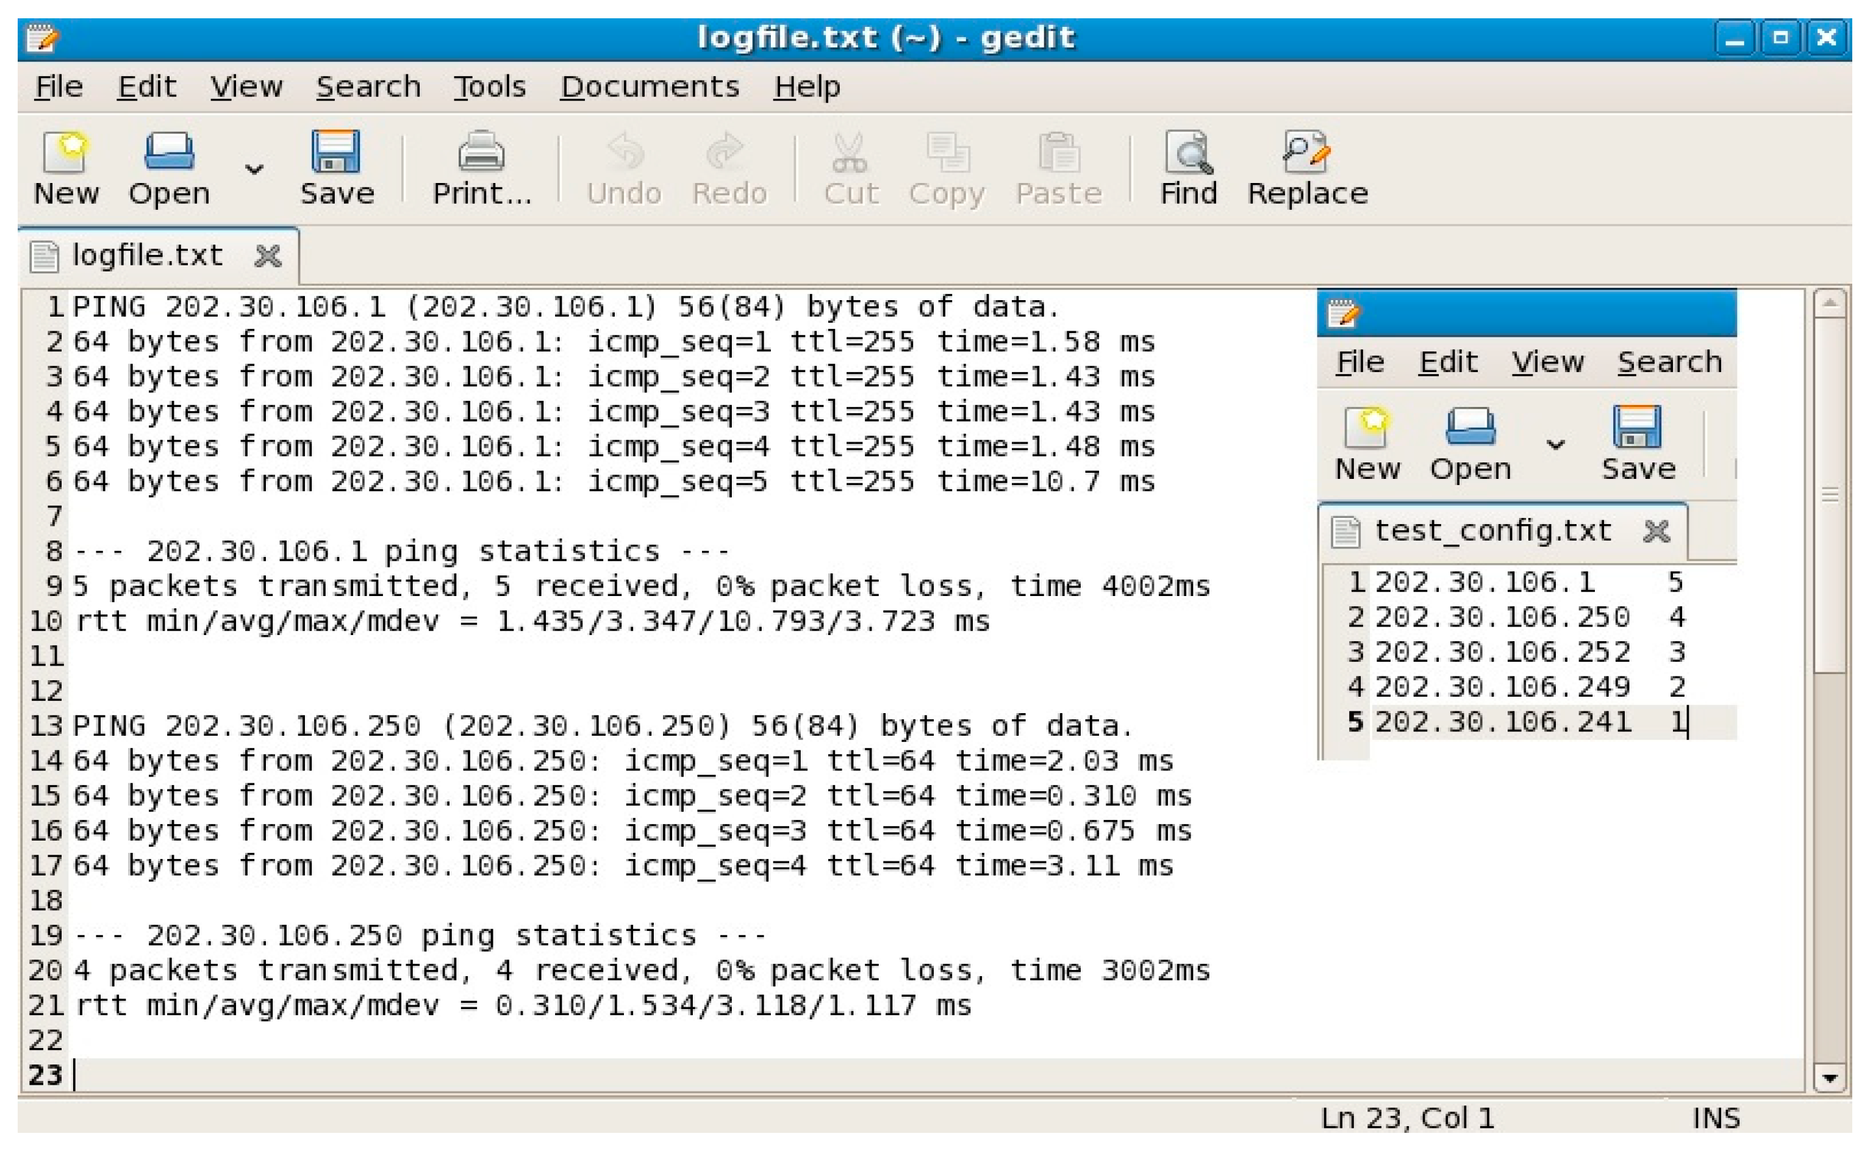The image size is (1873, 1153).
Task: Open Search menu in the test_config.txt window
Action: 1669,362
